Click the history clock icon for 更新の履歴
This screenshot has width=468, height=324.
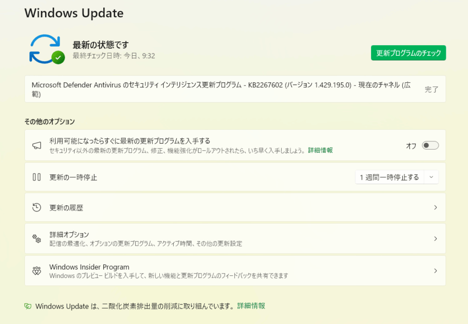click(x=36, y=208)
